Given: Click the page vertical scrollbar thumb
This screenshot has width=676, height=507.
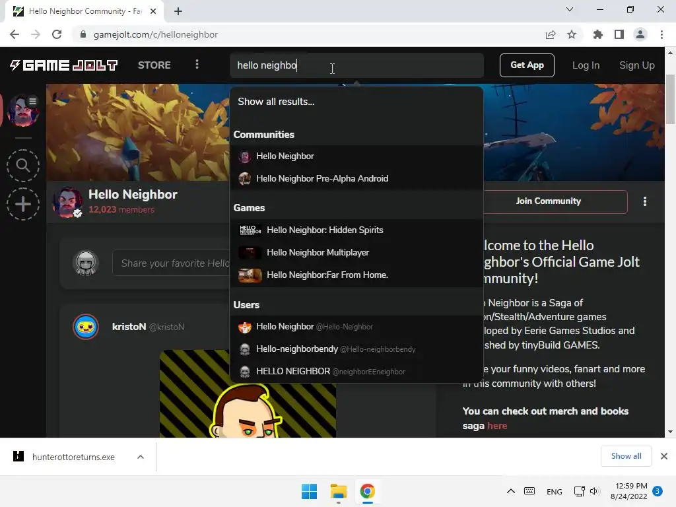Looking at the screenshot, I should [x=670, y=99].
